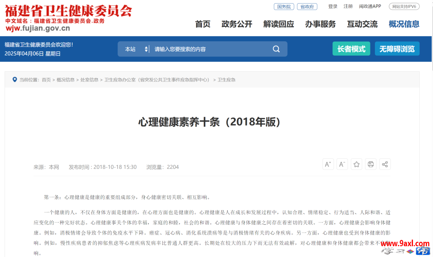Open the 首页 navigation tab
The height and width of the screenshot is (257, 433).
(202, 24)
